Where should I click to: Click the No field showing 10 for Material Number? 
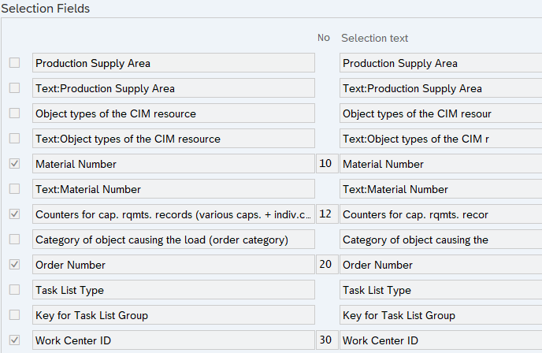click(x=325, y=164)
